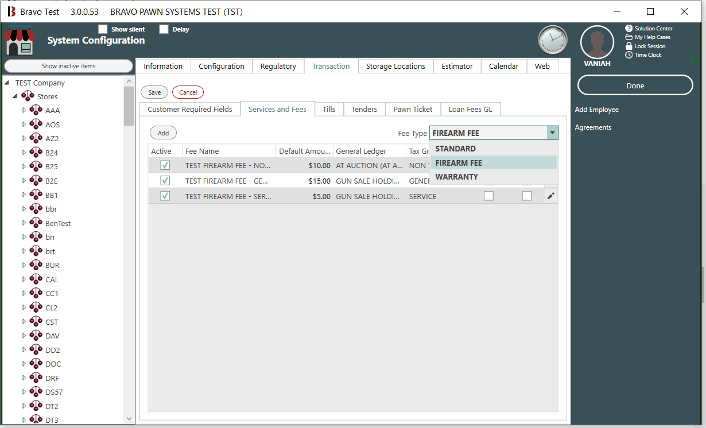Open the Time Clock icon
706x428 pixels.
tap(629, 55)
